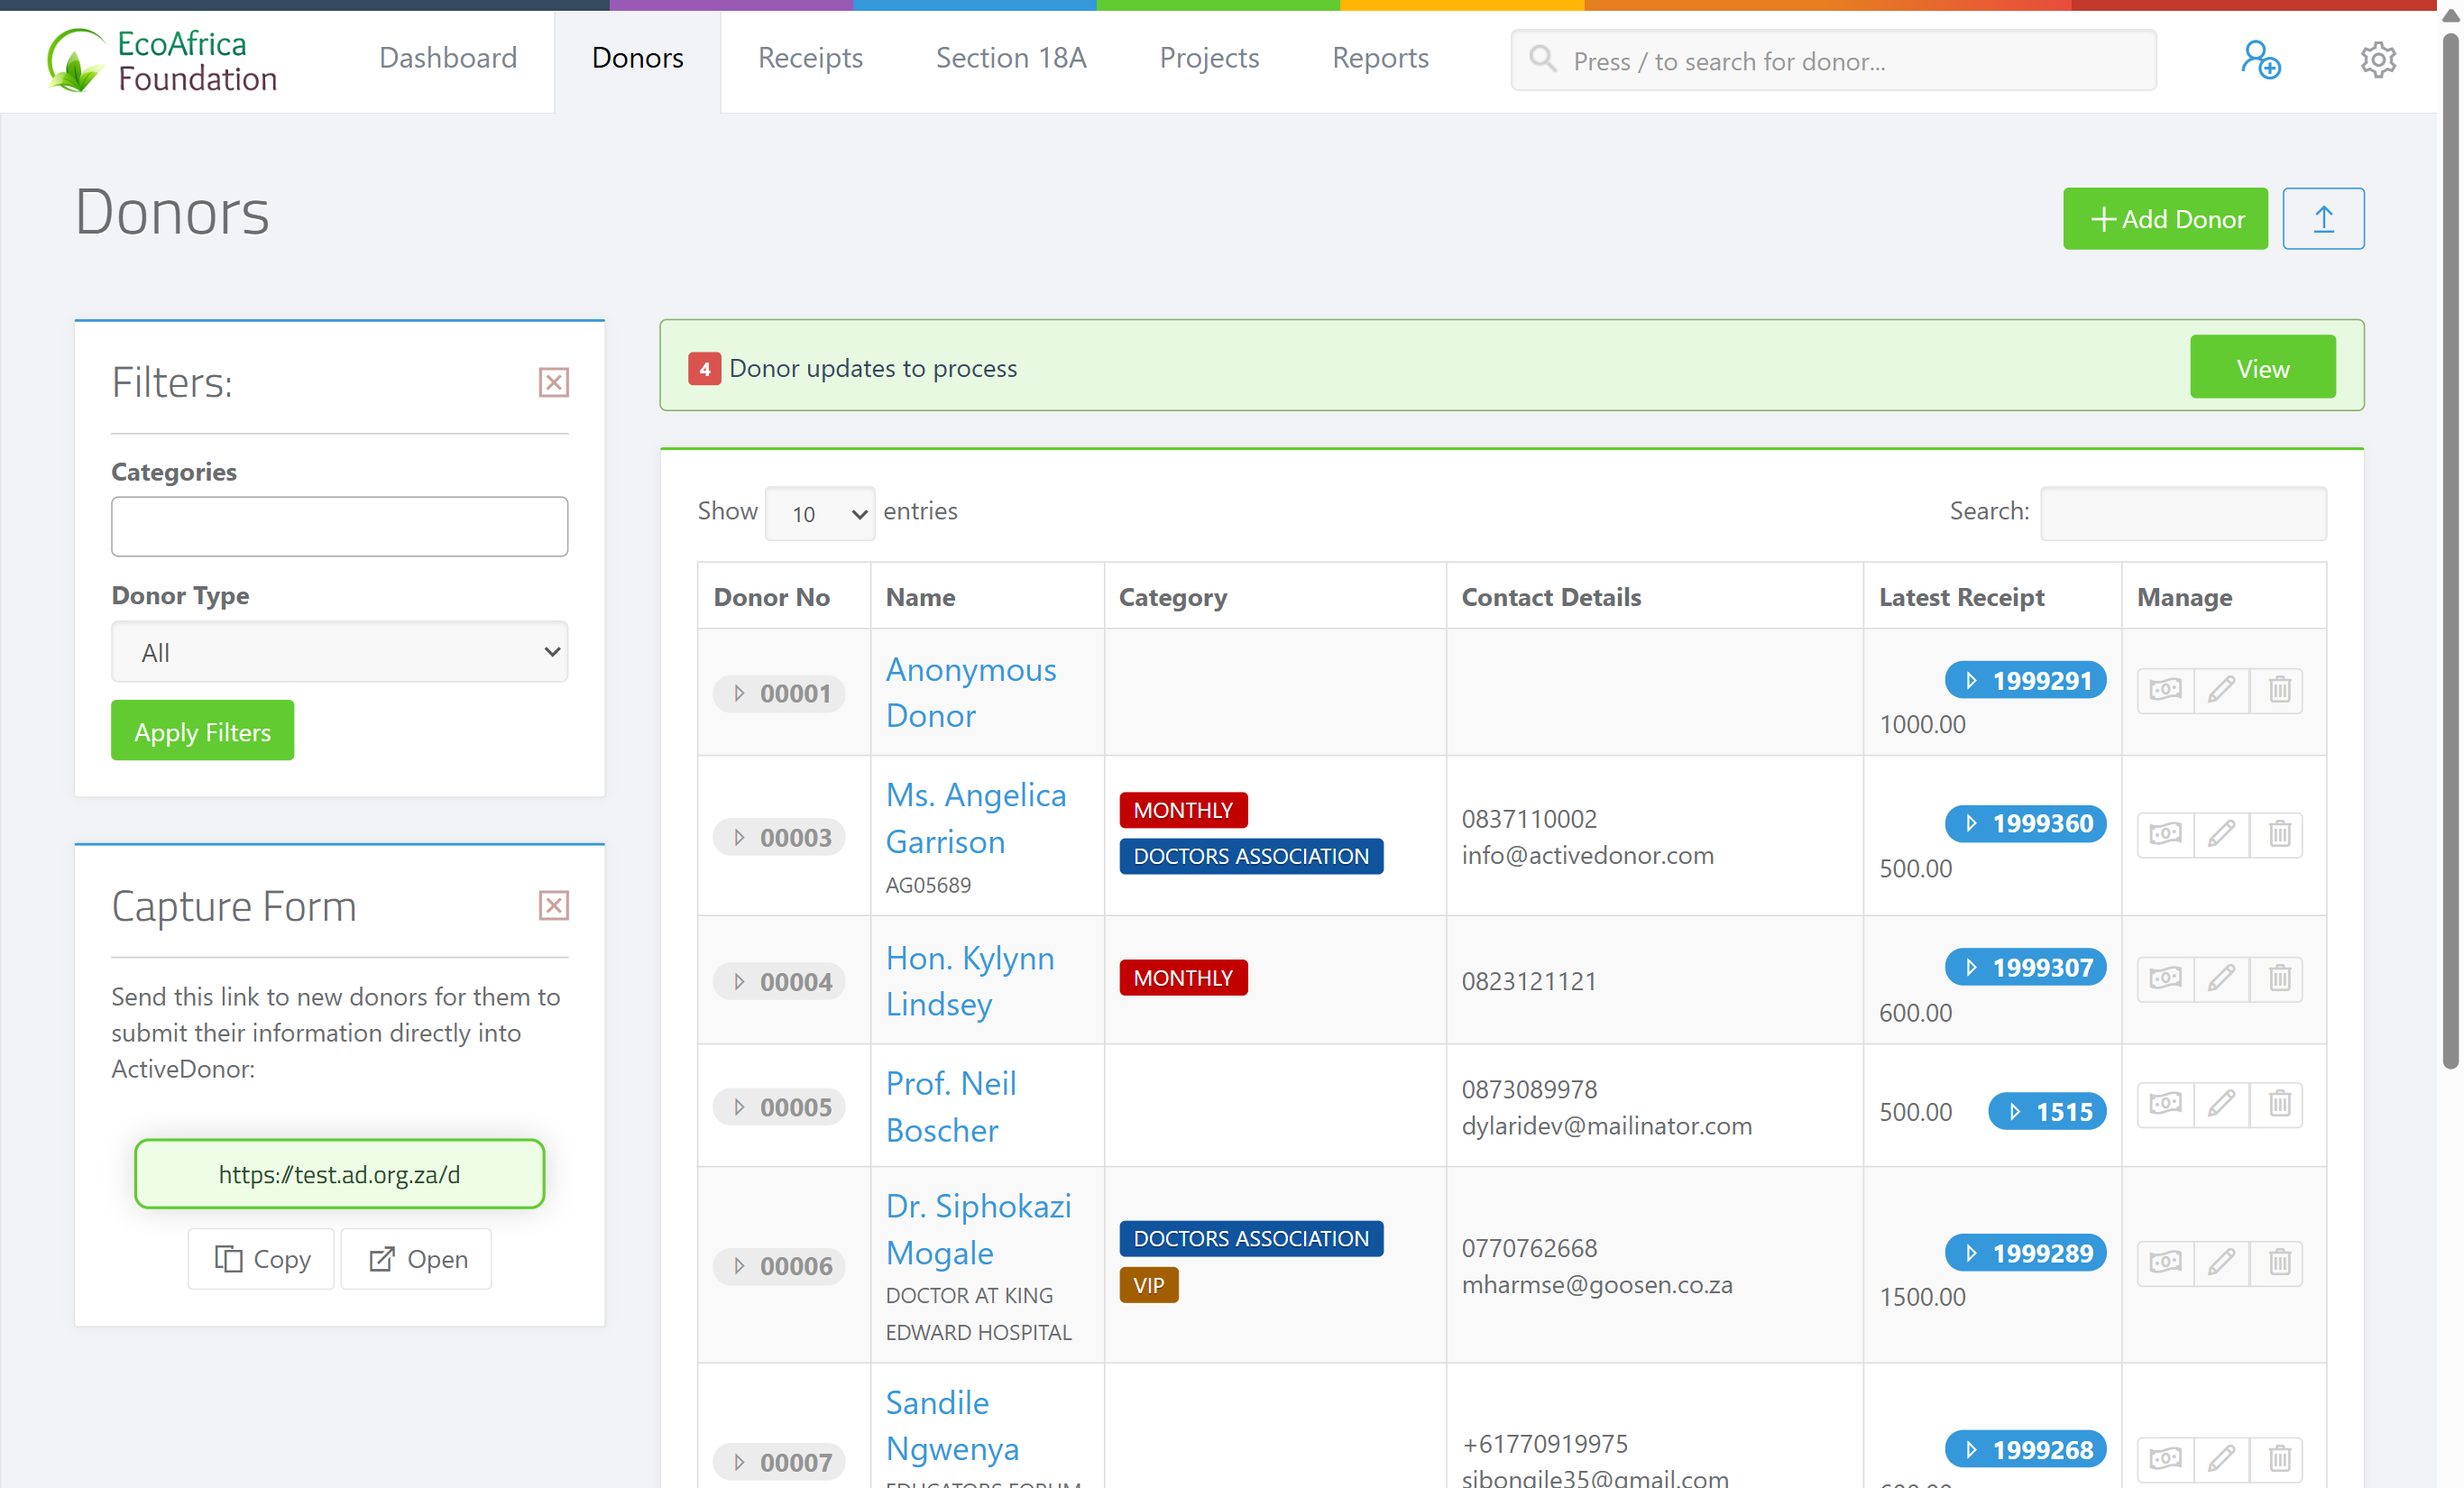
Task: Expand donor row 00001
Action: 779,694
